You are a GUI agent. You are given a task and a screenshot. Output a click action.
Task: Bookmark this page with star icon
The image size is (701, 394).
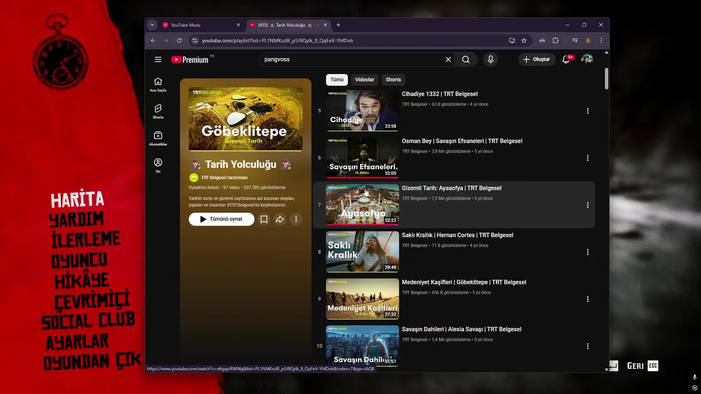tap(524, 40)
